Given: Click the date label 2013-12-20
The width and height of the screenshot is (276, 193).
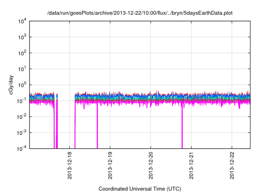Looking at the screenshot, I should pos(151,165).
